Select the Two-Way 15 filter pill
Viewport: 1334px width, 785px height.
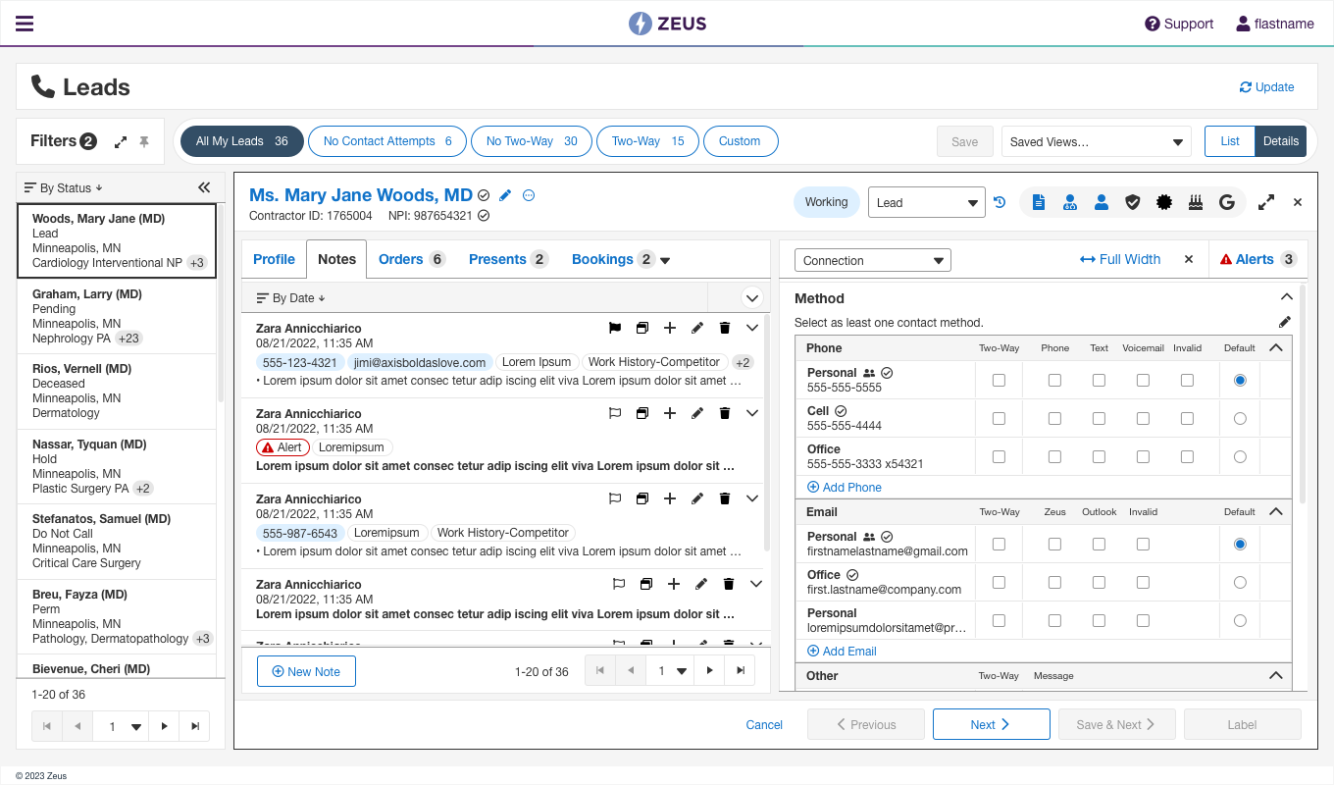pyautogui.click(x=647, y=141)
